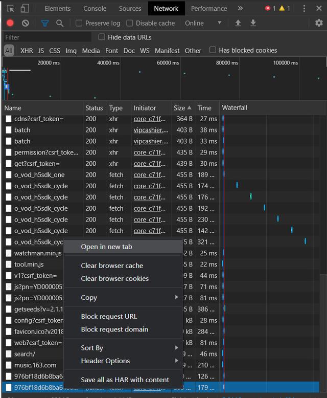Toggle the filter funnel icon
The image size is (327, 398).
point(44,23)
